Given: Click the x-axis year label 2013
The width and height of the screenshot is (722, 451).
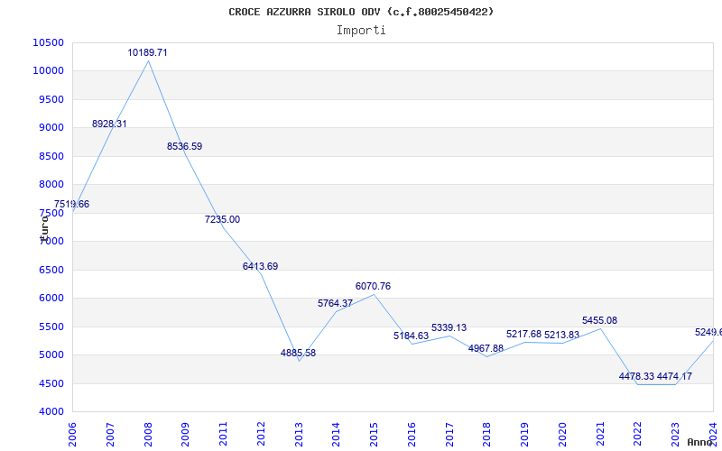Looking at the screenshot, I should (299, 434).
